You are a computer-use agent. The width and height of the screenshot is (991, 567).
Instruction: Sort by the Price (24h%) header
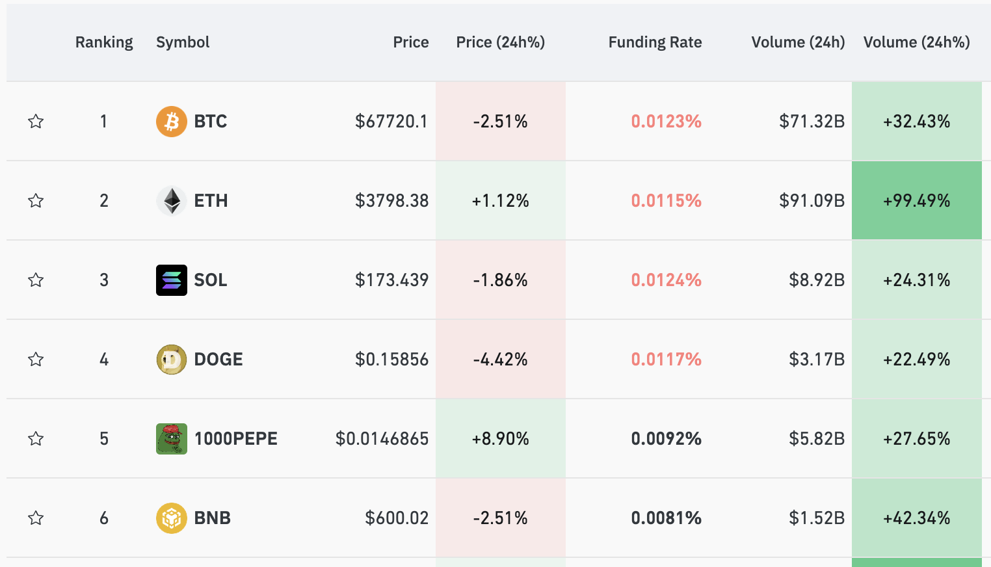[500, 42]
